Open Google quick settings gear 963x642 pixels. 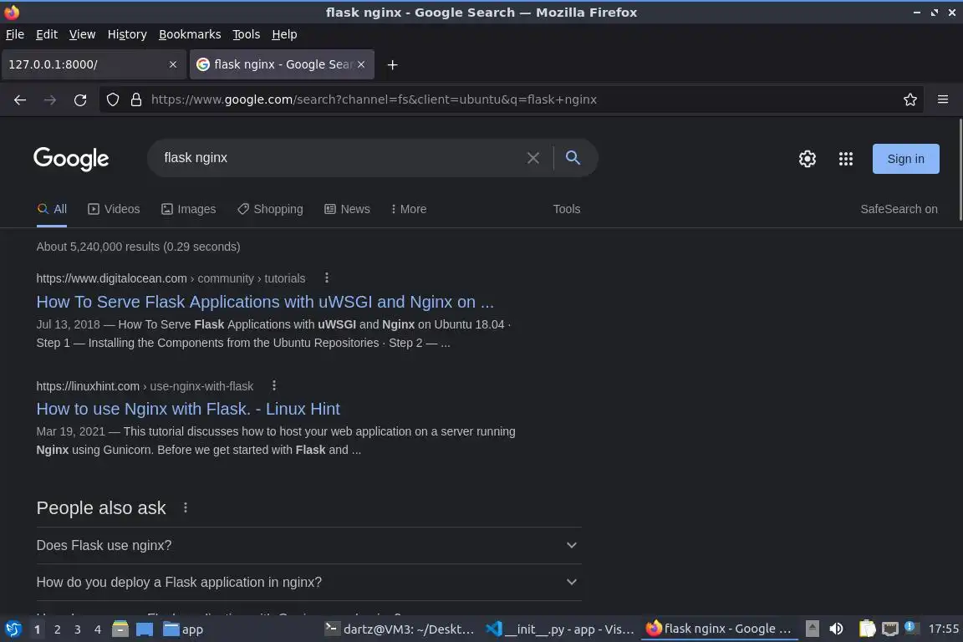[x=807, y=159]
